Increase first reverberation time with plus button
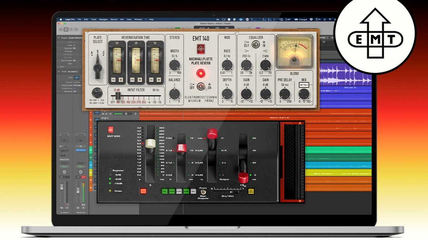The image size is (428, 240). click(x=121, y=80)
